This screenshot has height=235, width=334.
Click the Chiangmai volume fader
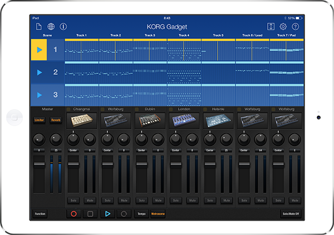[x=73, y=164]
